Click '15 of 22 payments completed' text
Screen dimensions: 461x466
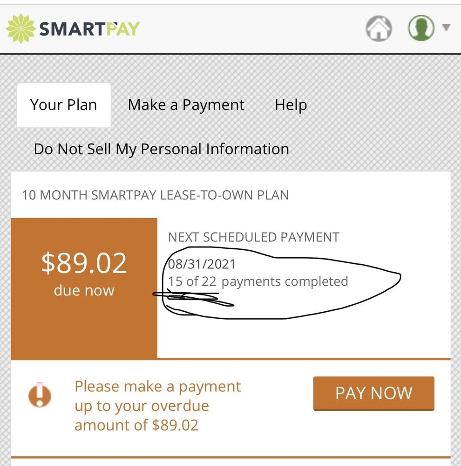pos(258,281)
